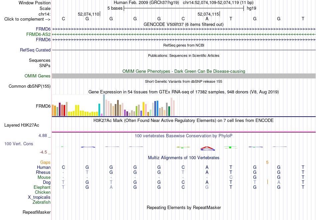This screenshot has height=220, width=316.
Task: Click the orange insertion bar in Dog row
Action: pyautogui.click(x=267, y=182)
